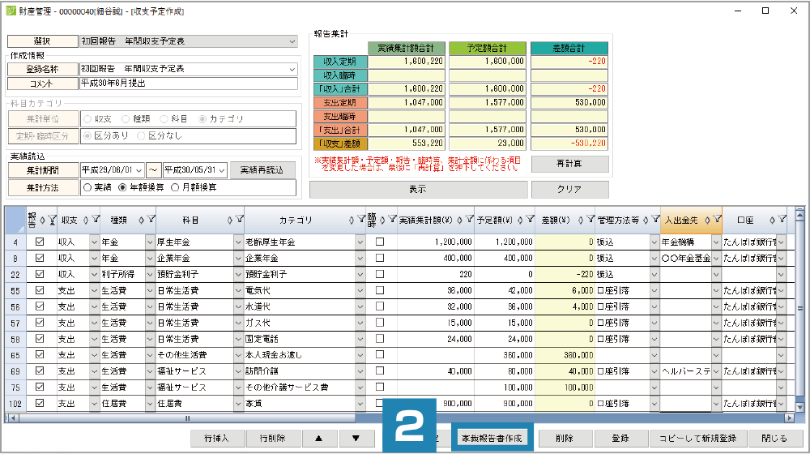Open the 種類 dropdown in row 22
The height and width of the screenshot is (454, 810).
tap(149, 274)
